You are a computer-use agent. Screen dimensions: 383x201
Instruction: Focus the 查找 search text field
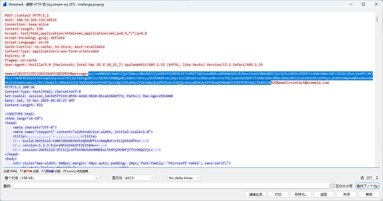[170, 186]
